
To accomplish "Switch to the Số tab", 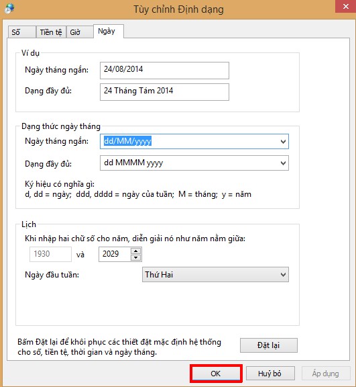I will pos(21,32).
